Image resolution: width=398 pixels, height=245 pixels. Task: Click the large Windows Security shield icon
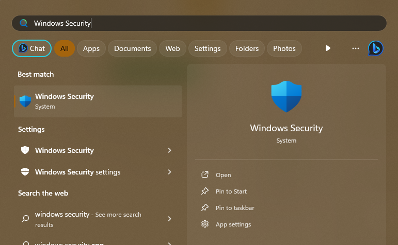pos(286,97)
